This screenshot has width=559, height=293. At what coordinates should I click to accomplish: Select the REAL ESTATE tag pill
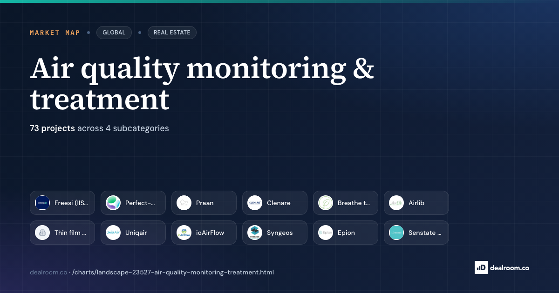click(x=172, y=33)
